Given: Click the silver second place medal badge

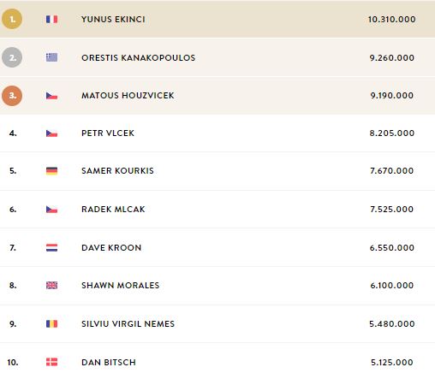Looking at the screenshot, I should tap(12, 57).
